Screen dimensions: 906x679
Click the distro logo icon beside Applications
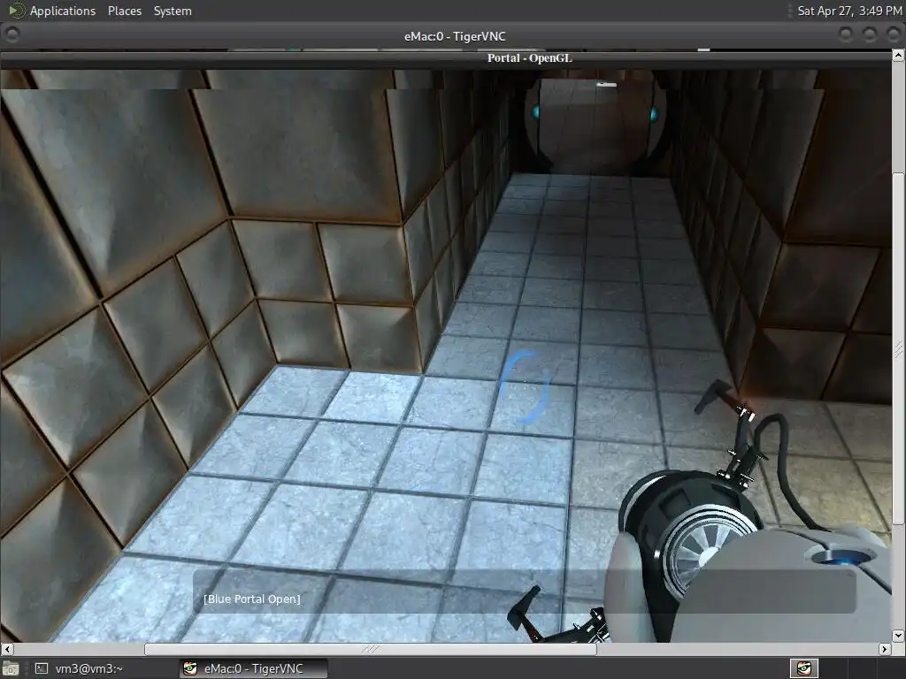(17, 11)
